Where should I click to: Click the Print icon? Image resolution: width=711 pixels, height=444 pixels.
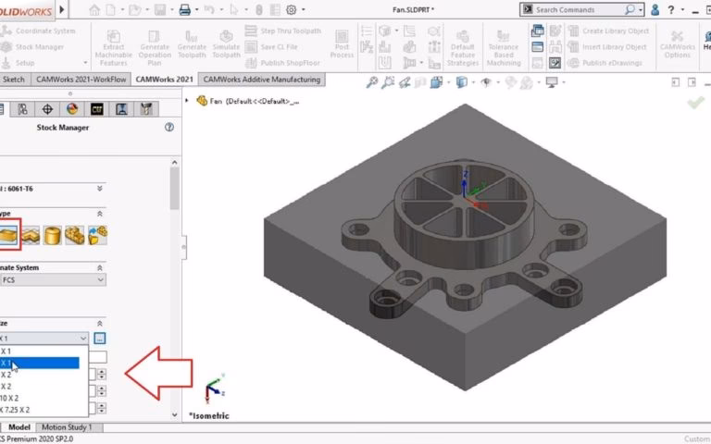[x=184, y=9]
